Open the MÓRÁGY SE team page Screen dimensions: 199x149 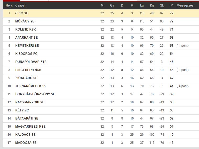pyautogui.click(x=25, y=21)
